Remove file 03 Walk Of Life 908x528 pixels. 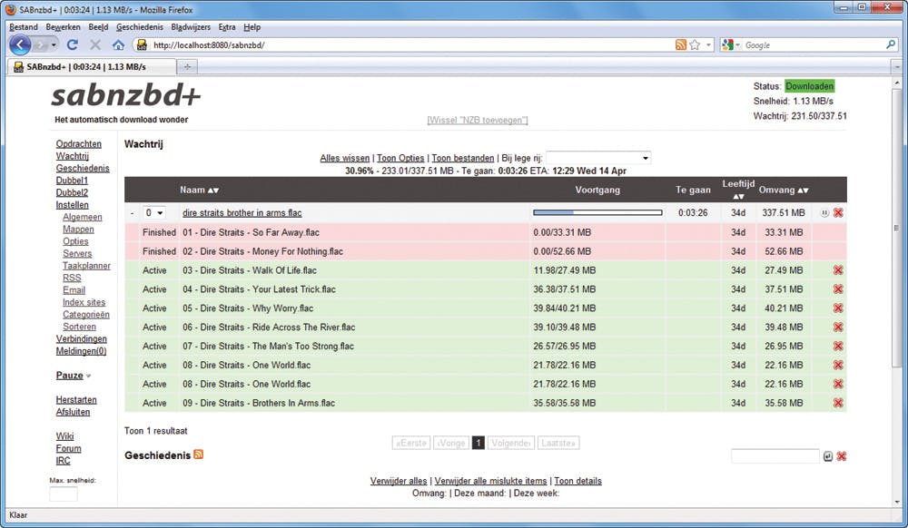coord(838,270)
